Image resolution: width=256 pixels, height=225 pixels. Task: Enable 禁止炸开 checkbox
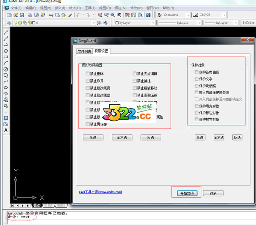click(87, 81)
